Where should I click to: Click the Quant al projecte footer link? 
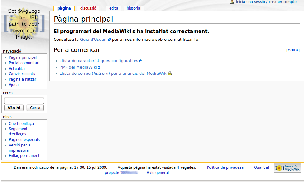click(262, 167)
